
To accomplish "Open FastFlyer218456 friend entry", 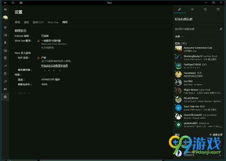I will pyautogui.click(x=198, y=66).
